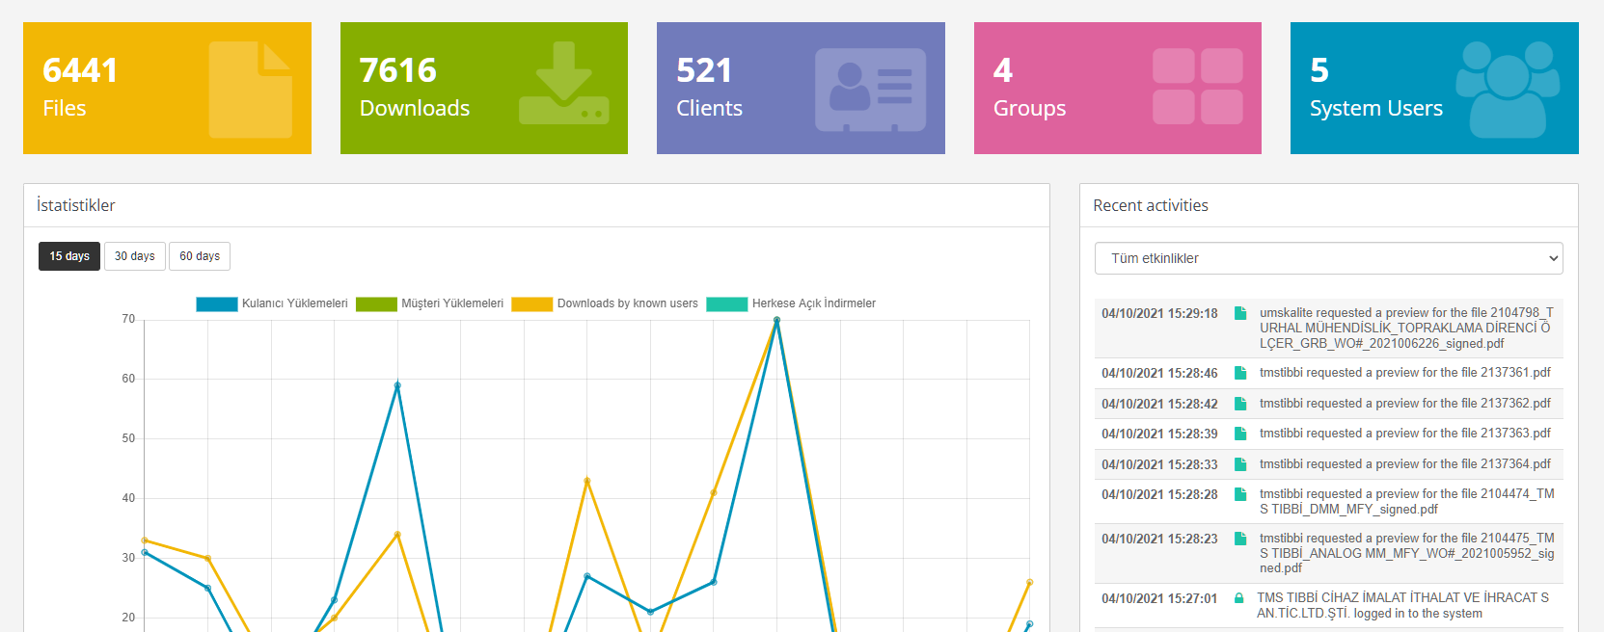Click the 04/10/2021 15:28:33 timestamp
The image size is (1604, 632).
click(1159, 464)
